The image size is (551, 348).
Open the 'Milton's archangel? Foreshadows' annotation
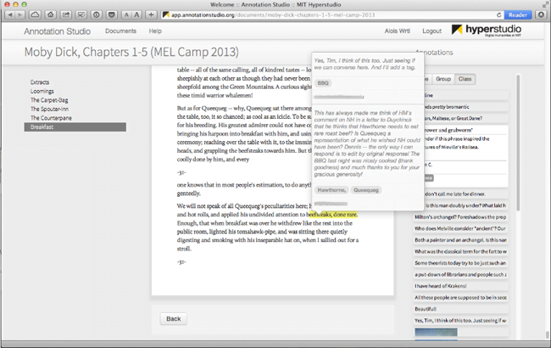pos(460,217)
